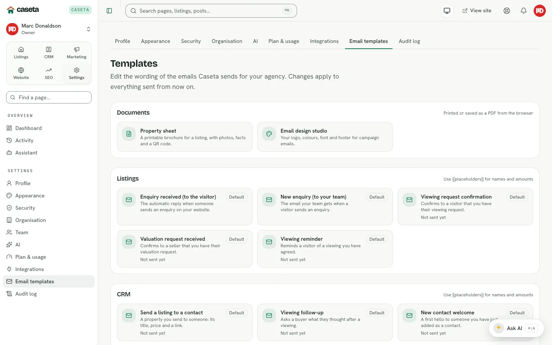Open the Viewing request confirmation template
The image size is (552, 345).
465,207
